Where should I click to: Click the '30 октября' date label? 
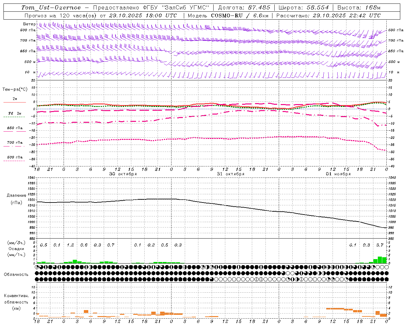pyautogui.click(x=123, y=174)
